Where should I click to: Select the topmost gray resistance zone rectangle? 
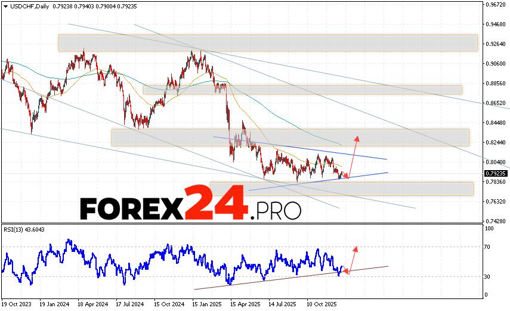click(x=268, y=42)
